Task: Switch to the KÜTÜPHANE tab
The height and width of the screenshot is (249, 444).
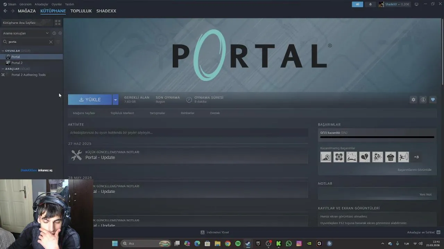Action: pyautogui.click(x=53, y=11)
